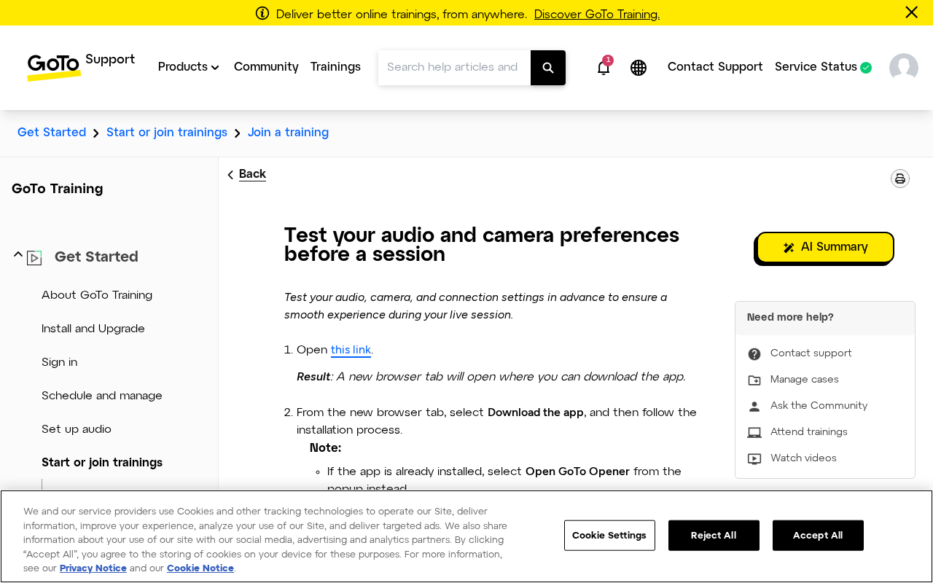Image resolution: width=933 pixels, height=583 pixels.
Task: Close the yellow GoTo Training banner
Action: 911,12
